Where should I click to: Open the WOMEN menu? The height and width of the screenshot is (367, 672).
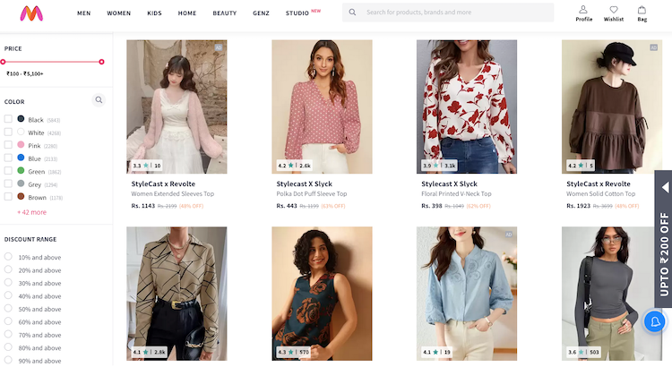[118, 13]
